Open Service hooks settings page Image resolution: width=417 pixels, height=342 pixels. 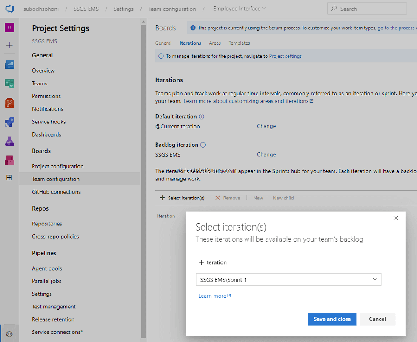coord(49,122)
